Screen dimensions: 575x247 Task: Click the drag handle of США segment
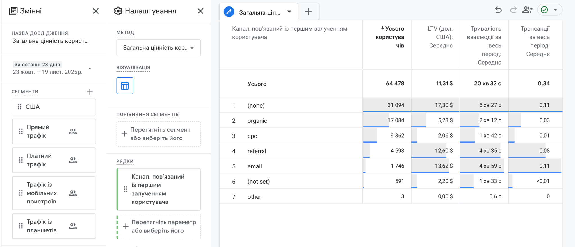click(x=20, y=107)
